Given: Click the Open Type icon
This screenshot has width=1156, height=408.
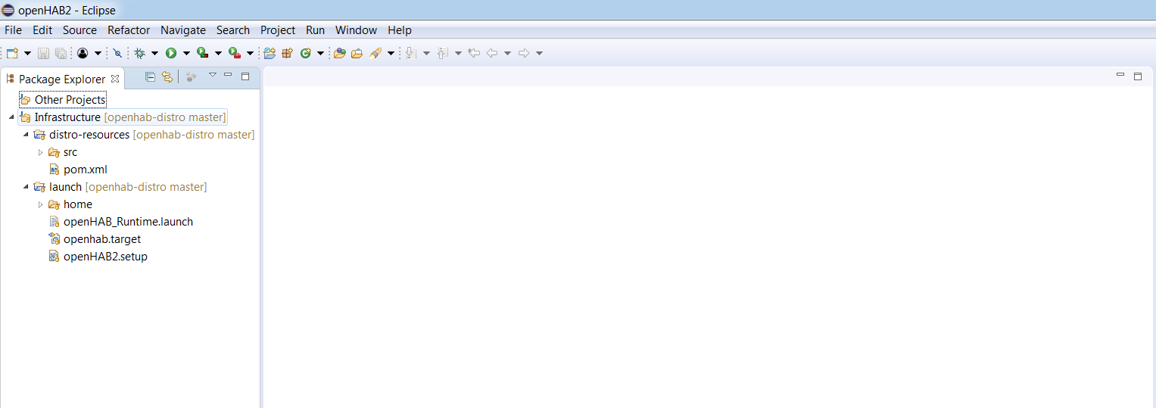Looking at the screenshot, I should 340,53.
